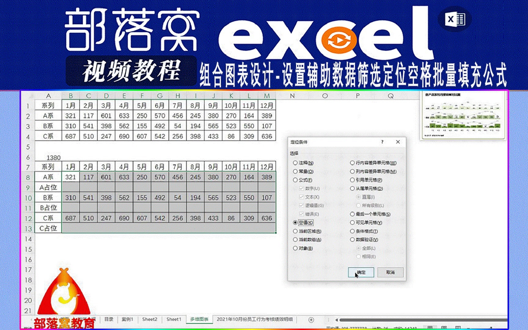Viewport: 528px width, 330px height.
Task: Select column A header
Action: (48, 96)
